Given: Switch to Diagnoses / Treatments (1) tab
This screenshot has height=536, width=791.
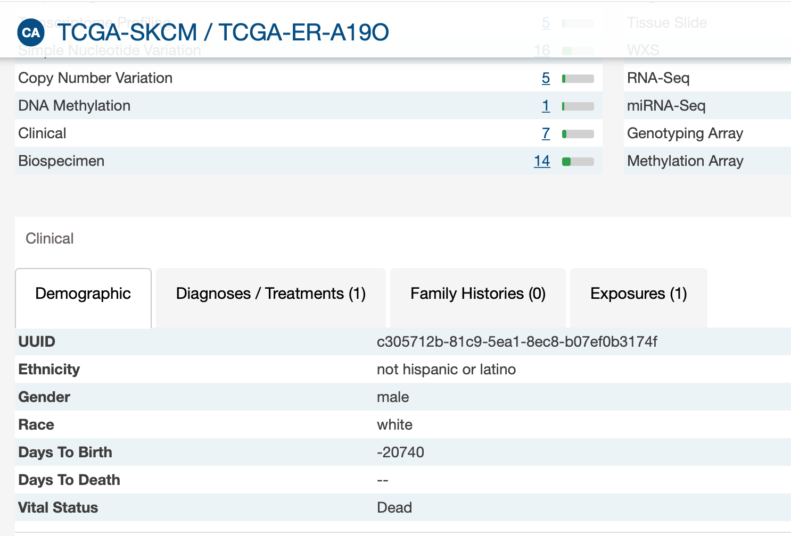Looking at the screenshot, I should 271,298.
